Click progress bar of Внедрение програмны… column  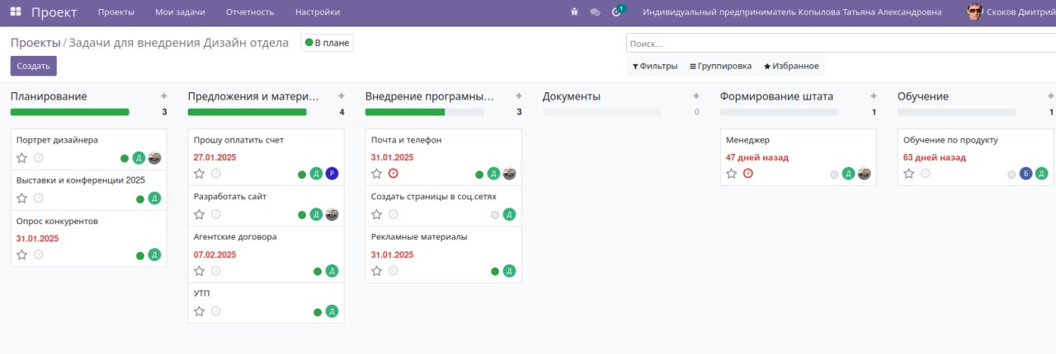425,112
